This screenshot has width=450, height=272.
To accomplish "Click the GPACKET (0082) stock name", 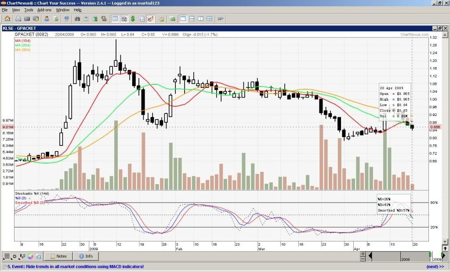I will (31, 34).
